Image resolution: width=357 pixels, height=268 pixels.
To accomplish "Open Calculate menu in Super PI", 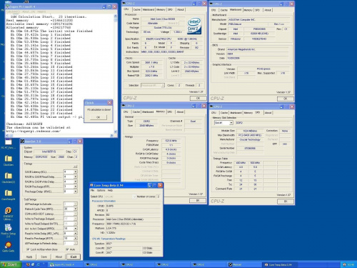I will point(14,11).
